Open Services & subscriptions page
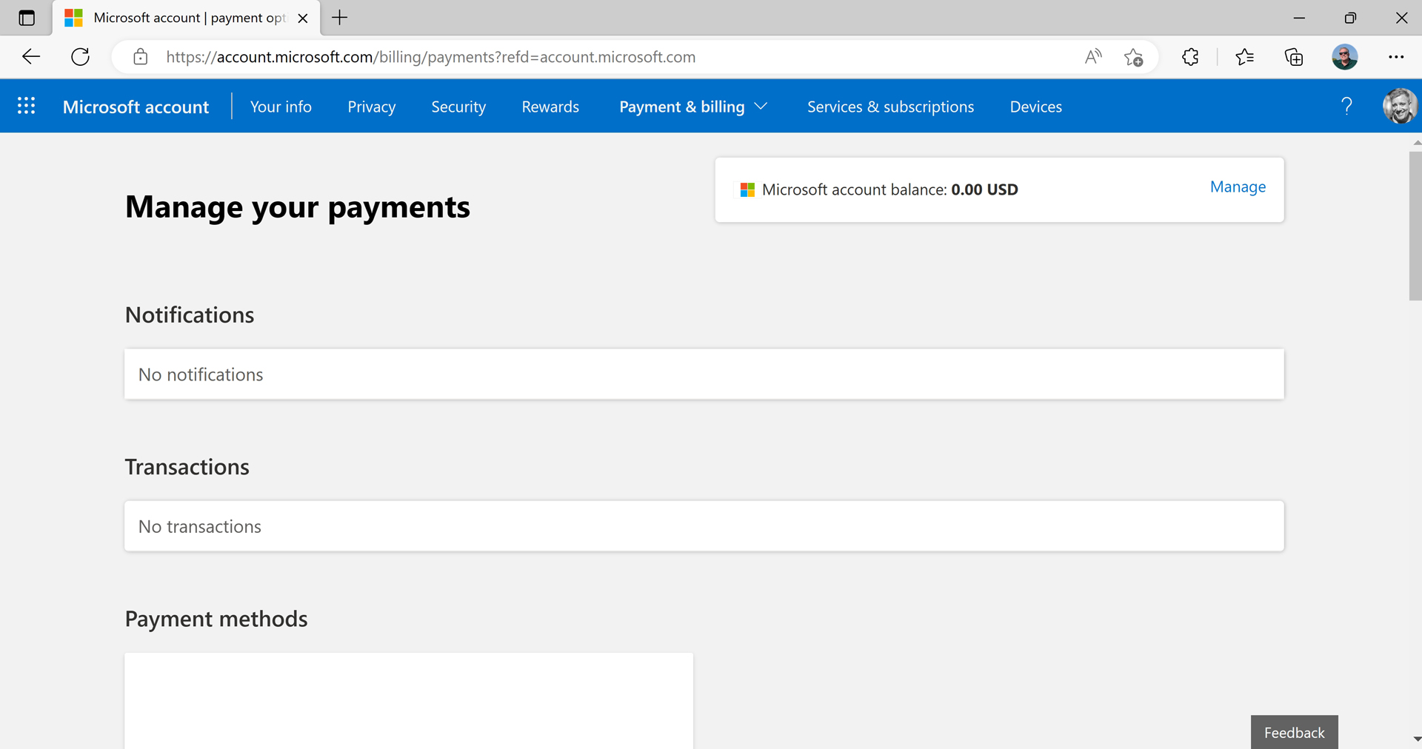 point(890,107)
